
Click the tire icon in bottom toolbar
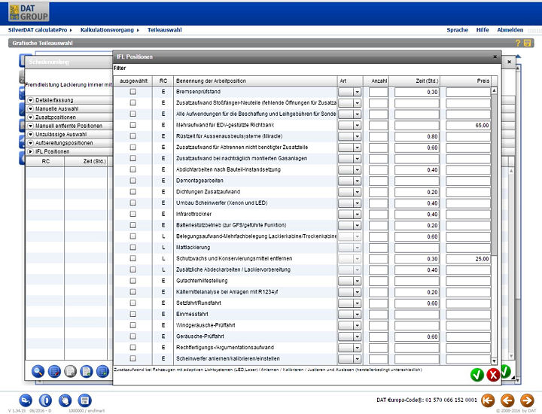click(45, 401)
